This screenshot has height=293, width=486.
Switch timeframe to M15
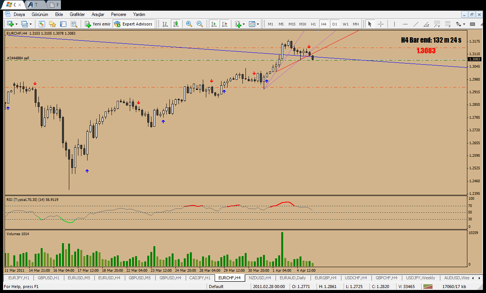[292, 24]
